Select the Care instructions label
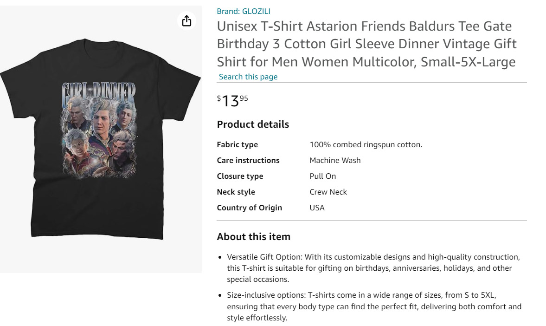546x326 pixels. (x=248, y=160)
